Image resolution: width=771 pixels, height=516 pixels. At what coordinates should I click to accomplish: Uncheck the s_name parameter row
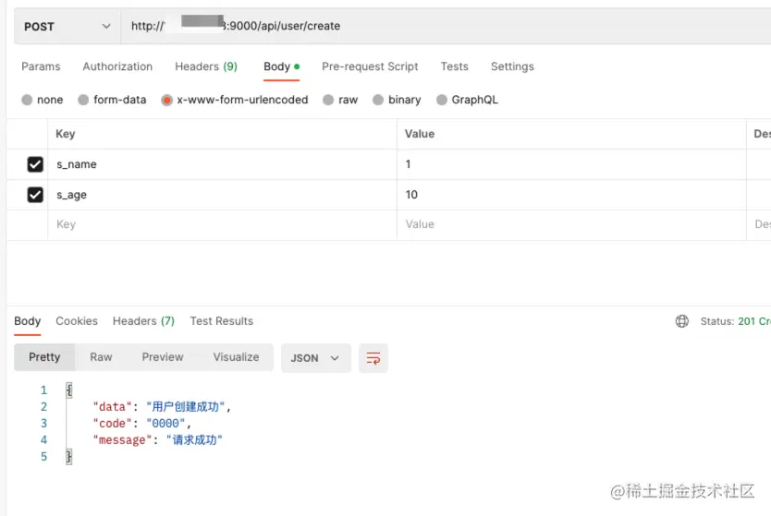35,164
